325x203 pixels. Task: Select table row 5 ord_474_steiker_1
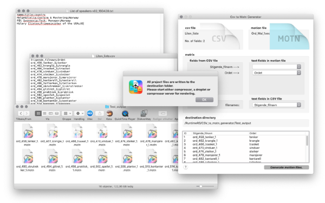click(x=244, y=152)
